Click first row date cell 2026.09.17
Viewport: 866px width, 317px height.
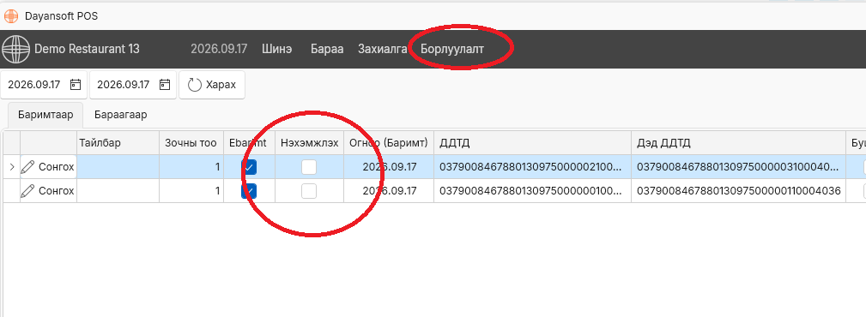pos(389,167)
